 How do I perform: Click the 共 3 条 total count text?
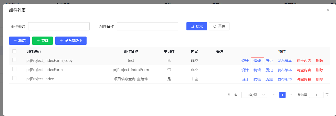(233, 95)
